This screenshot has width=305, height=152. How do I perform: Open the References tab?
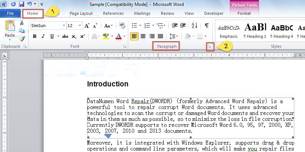[x=113, y=14]
